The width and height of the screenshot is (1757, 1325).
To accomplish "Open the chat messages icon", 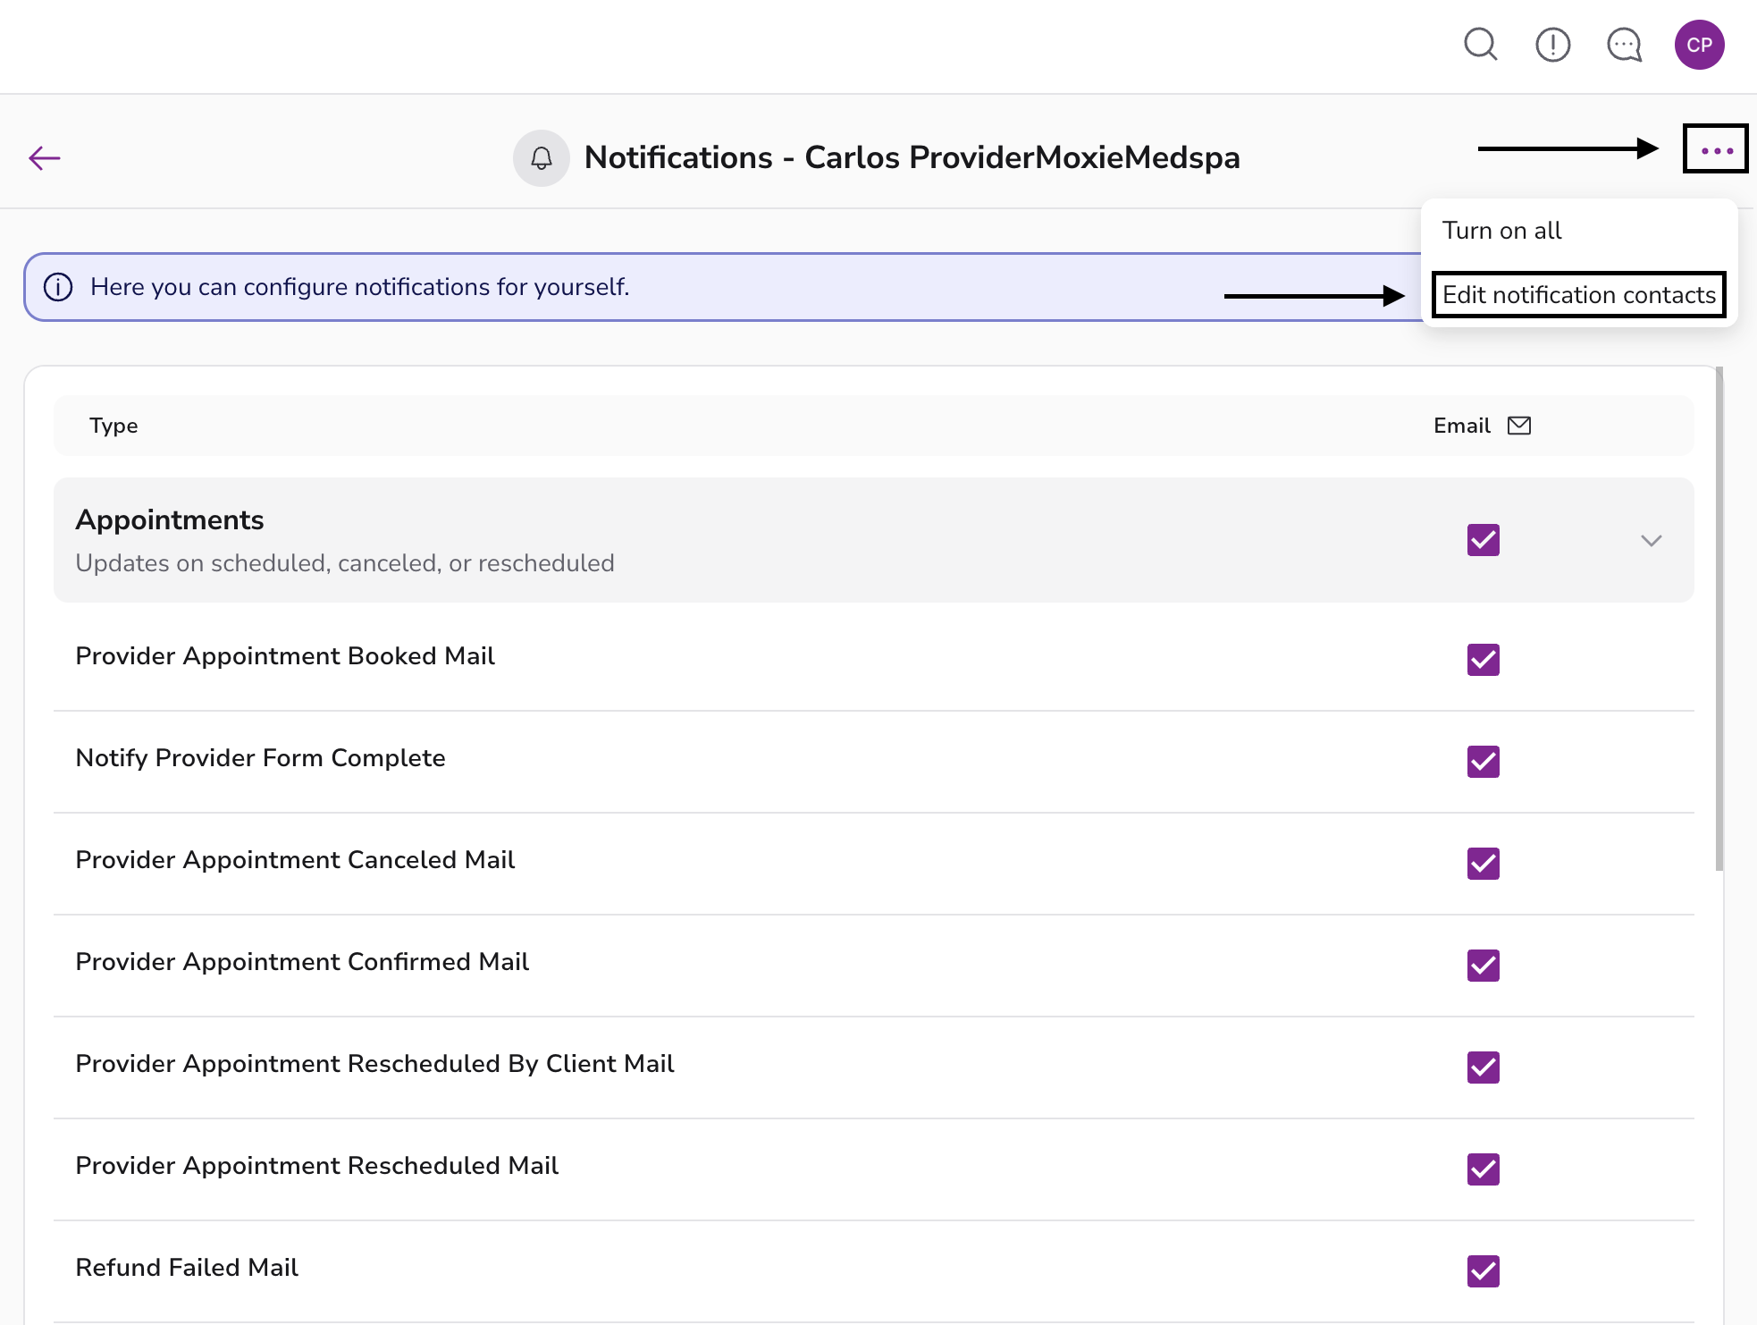I will 1624,44.
